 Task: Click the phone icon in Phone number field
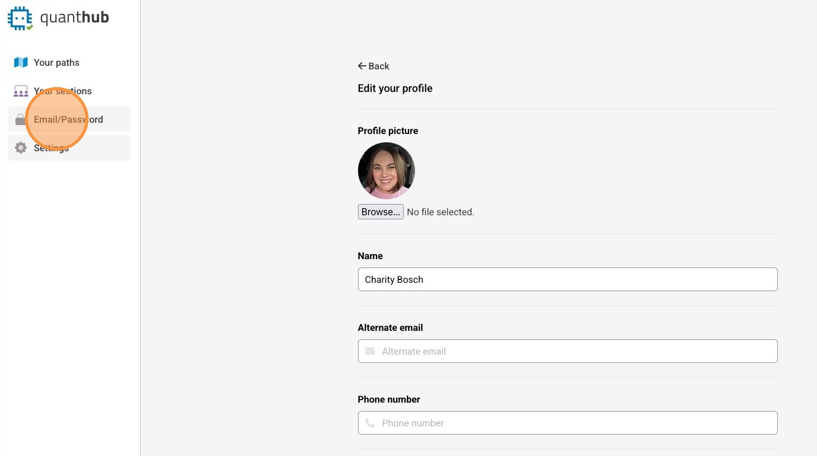point(370,423)
